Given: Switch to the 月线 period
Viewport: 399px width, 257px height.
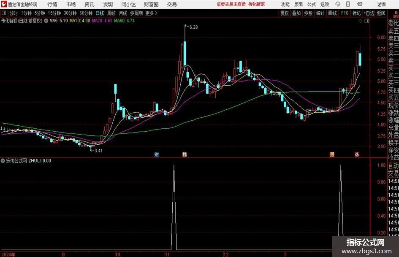Looking at the screenshot, I should [x=123, y=13].
